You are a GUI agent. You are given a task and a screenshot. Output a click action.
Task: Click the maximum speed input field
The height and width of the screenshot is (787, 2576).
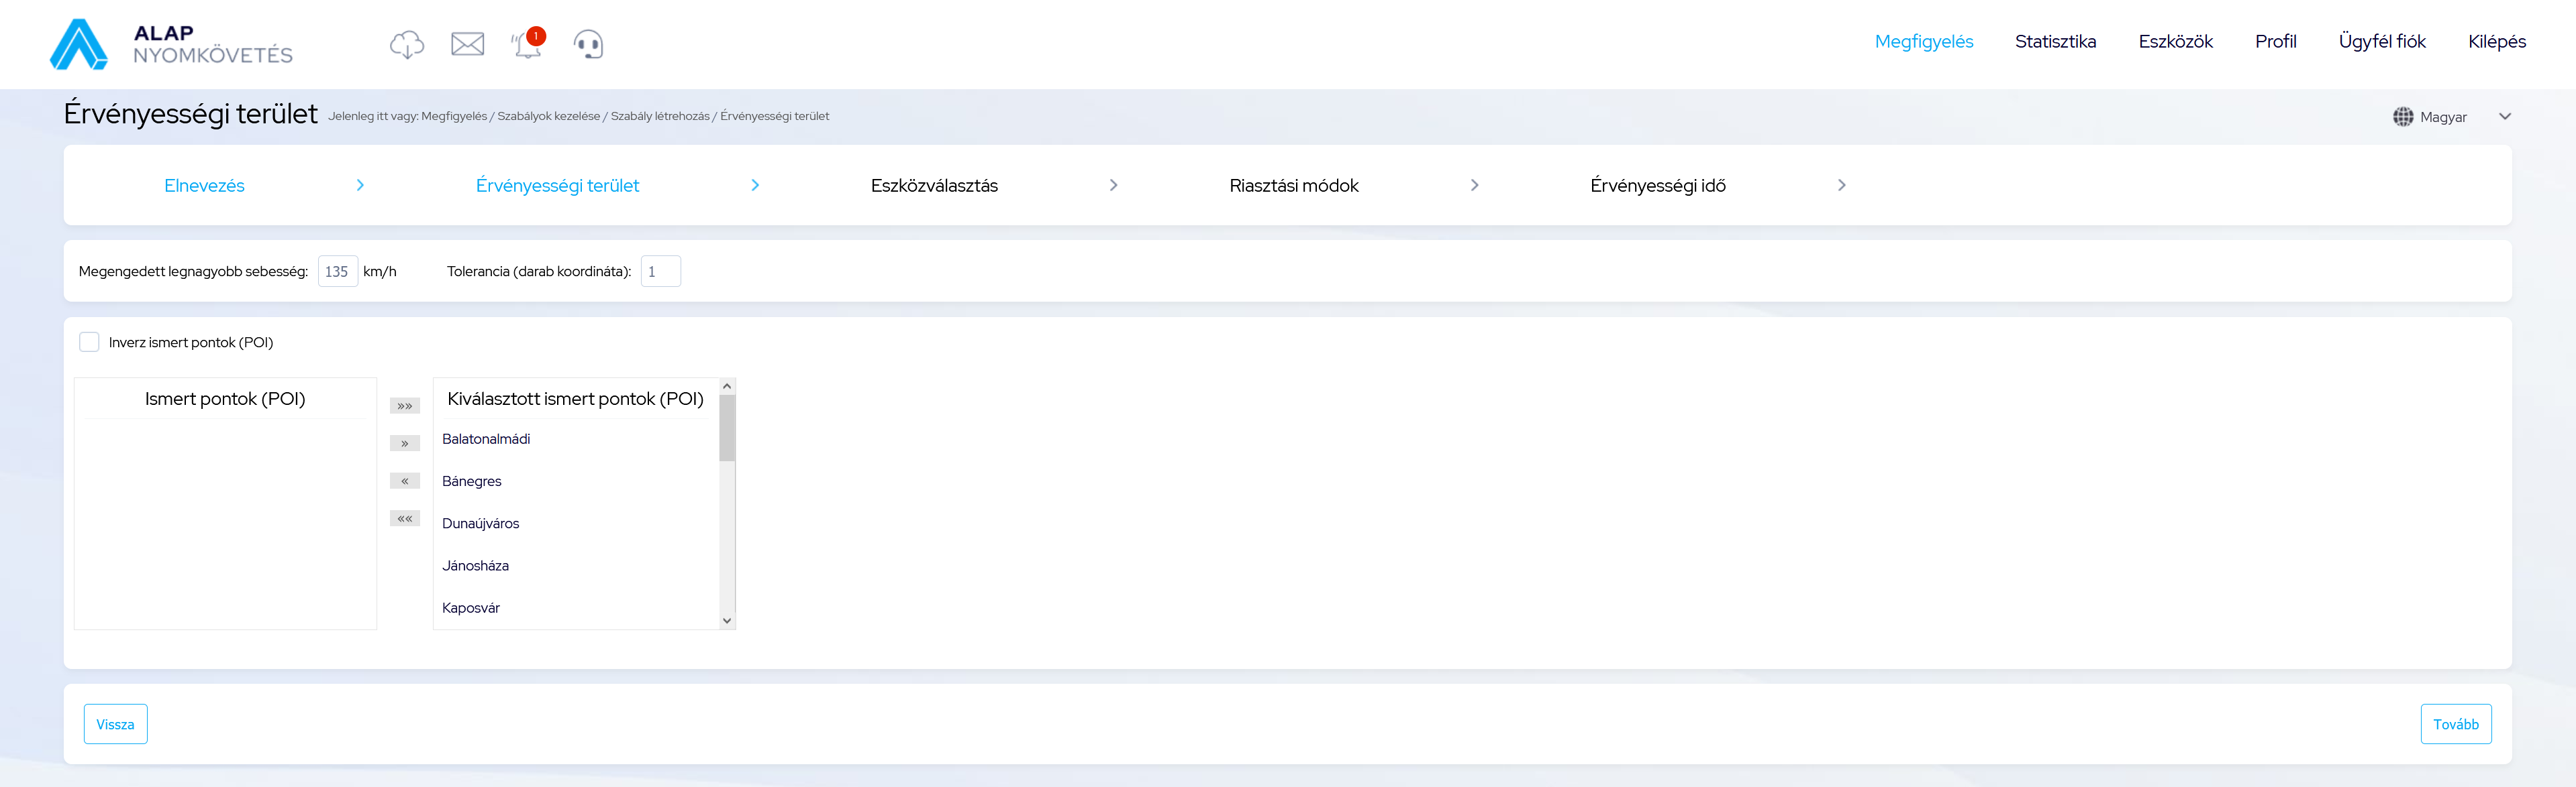tap(337, 271)
